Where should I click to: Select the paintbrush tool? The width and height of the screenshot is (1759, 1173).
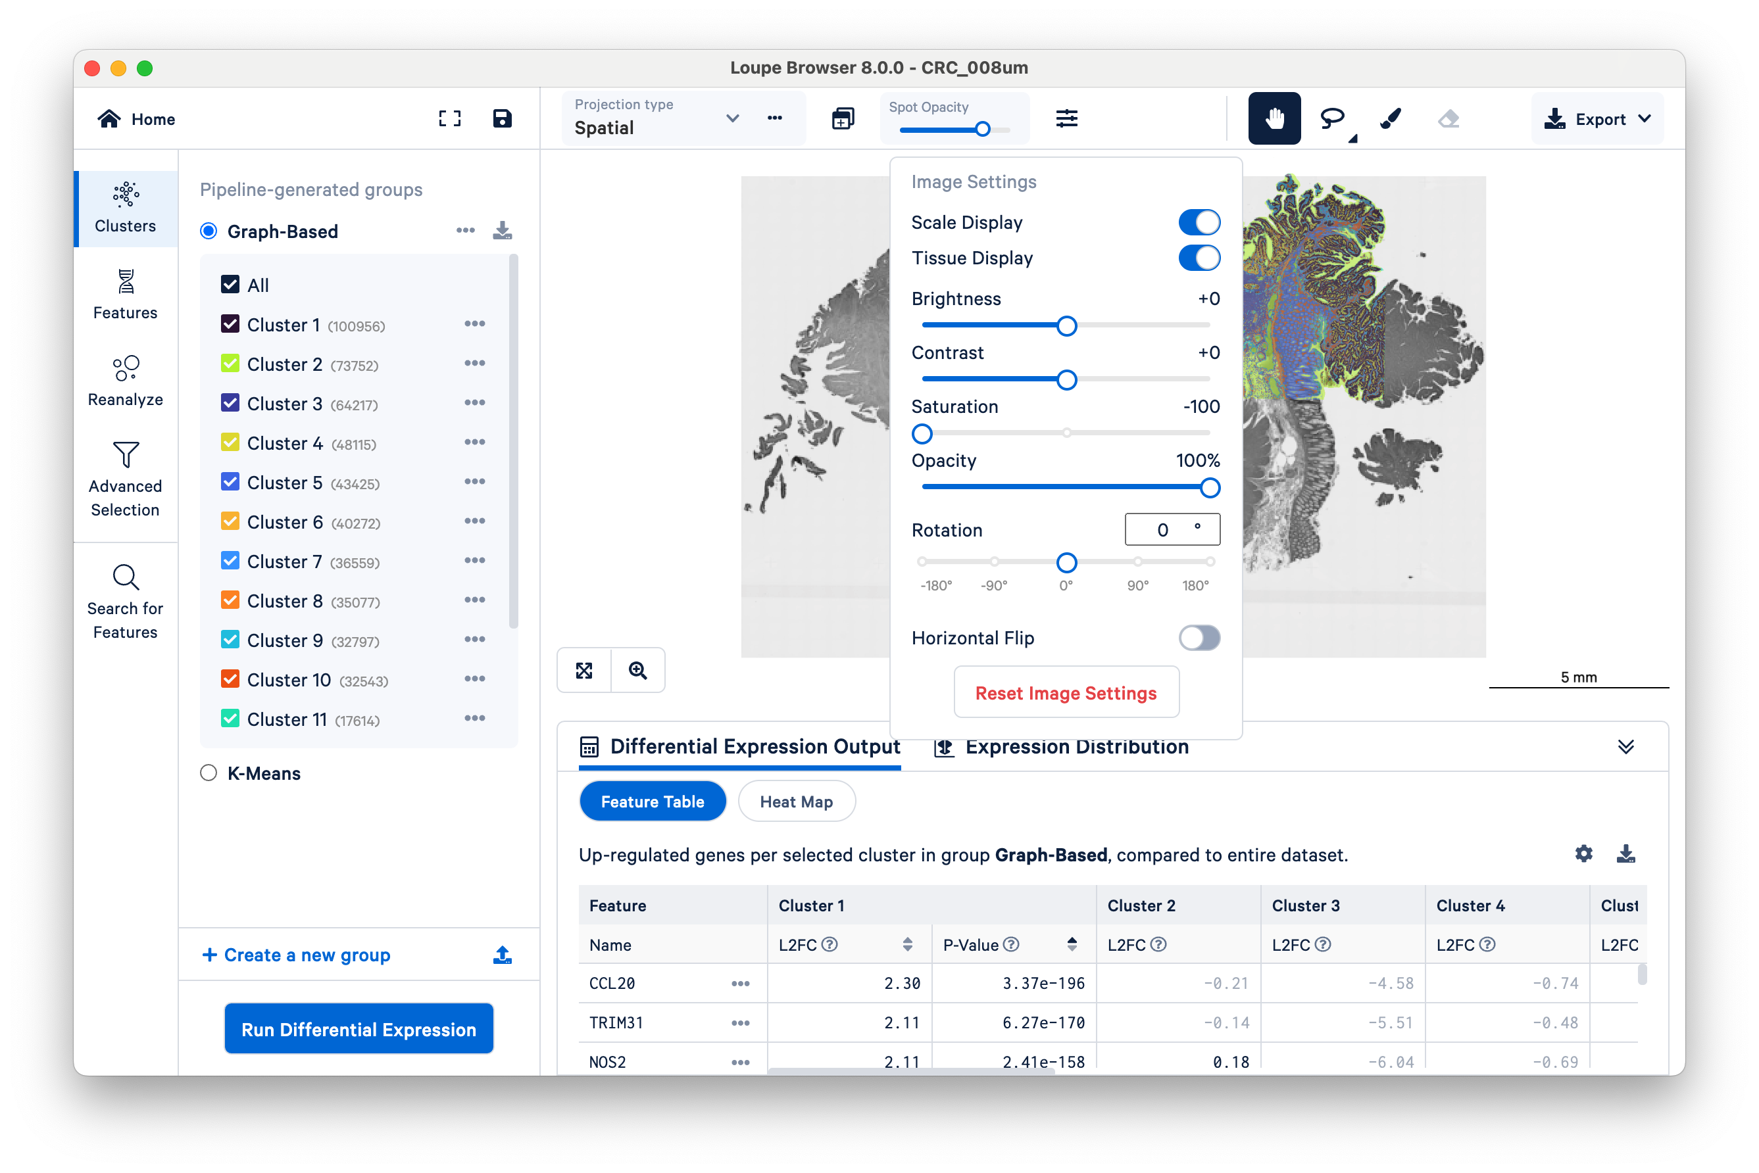(x=1391, y=118)
